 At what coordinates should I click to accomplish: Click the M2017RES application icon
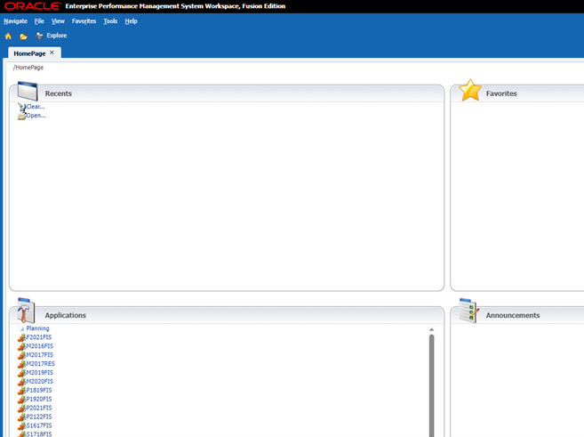[21, 364]
